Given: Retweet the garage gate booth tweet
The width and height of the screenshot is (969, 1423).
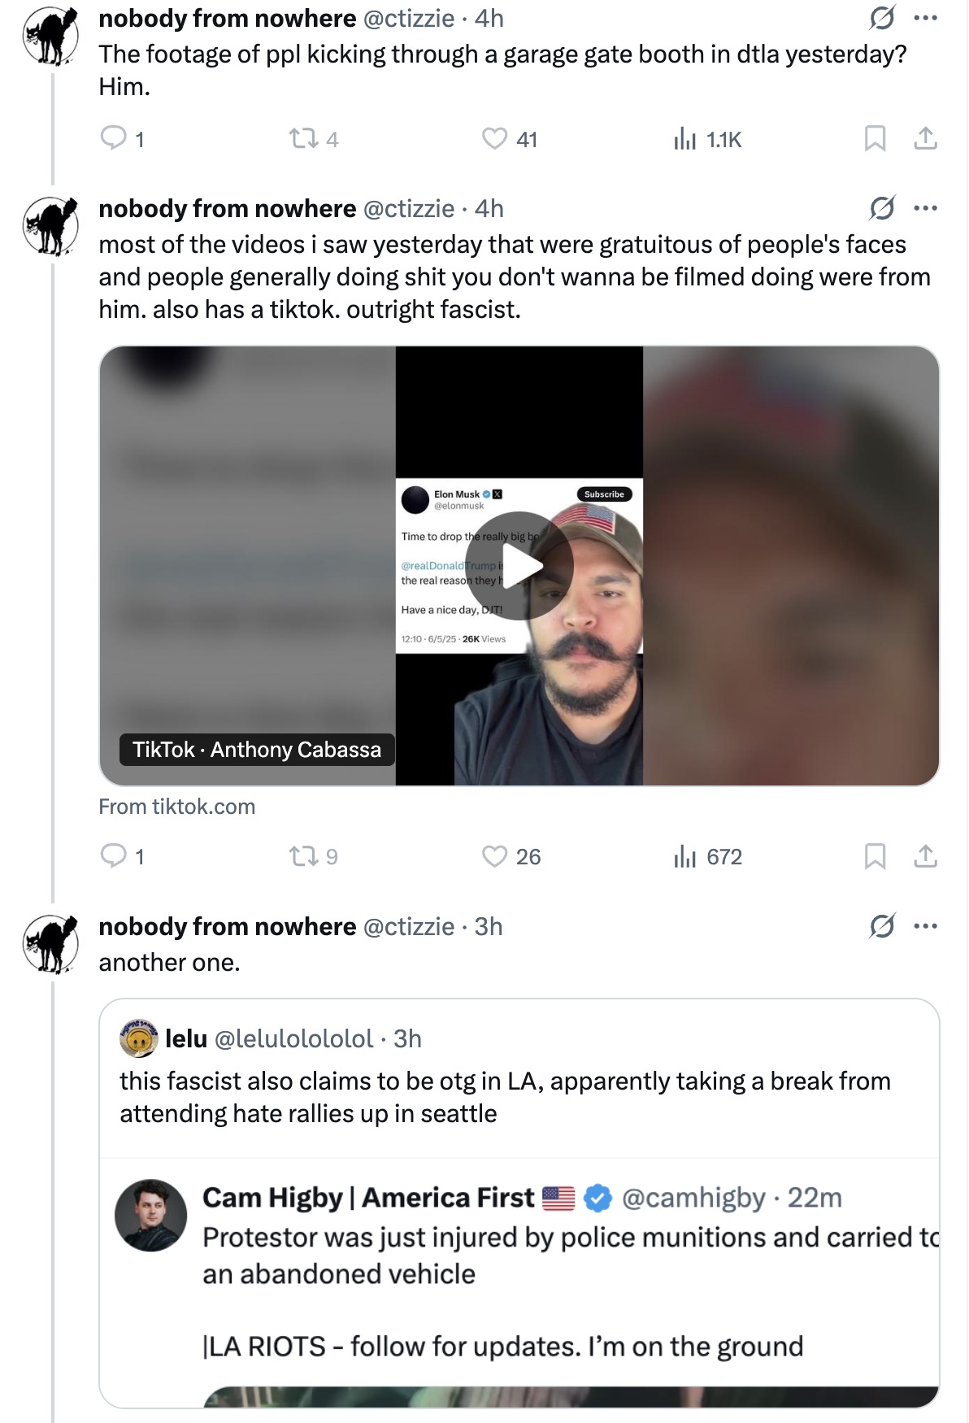Looking at the screenshot, I should point(304,139).
